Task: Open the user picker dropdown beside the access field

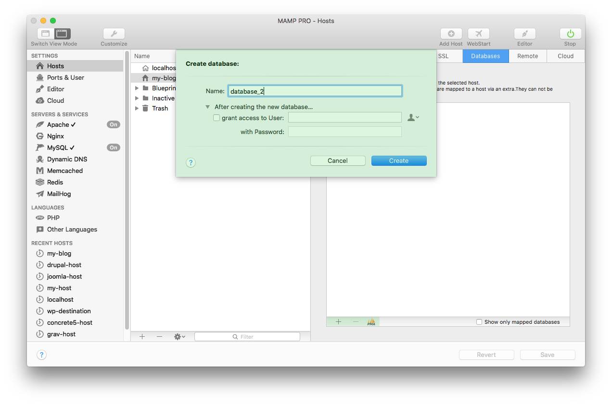Action: pos(413,117)
